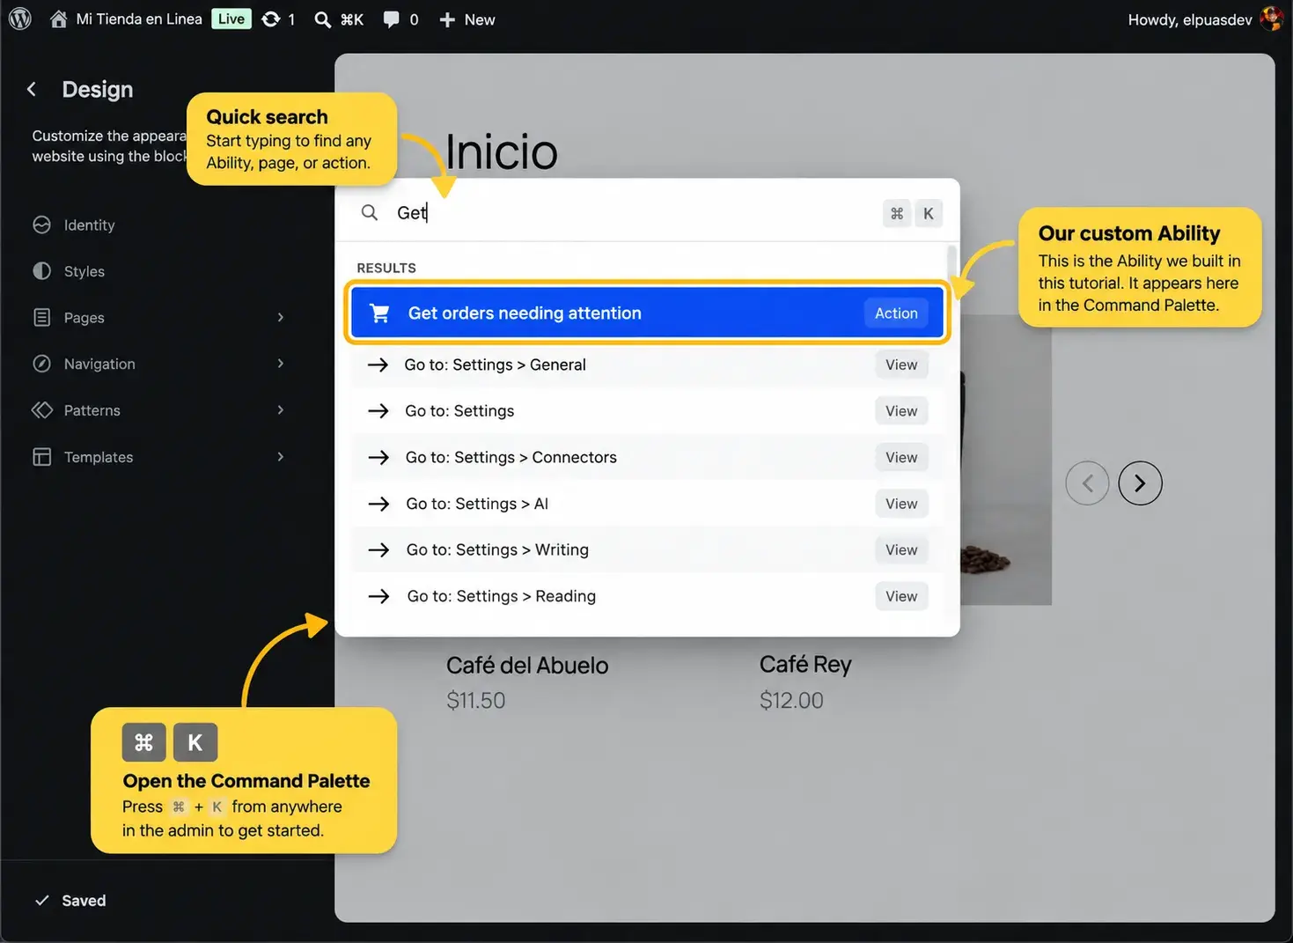Click the updates refresh icon
Screen dimensions: 1293x943
point(270,18)
